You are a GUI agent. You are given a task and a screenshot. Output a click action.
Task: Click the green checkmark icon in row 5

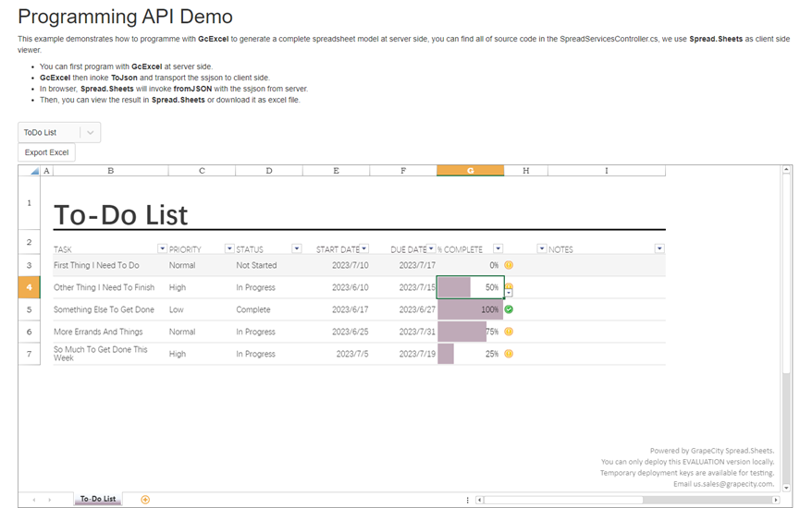click(509, 309)
